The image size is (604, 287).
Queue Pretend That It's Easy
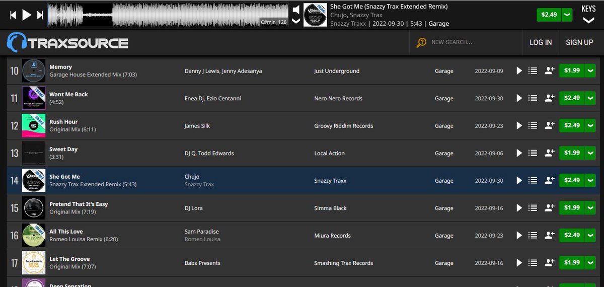tap(533, 208)
